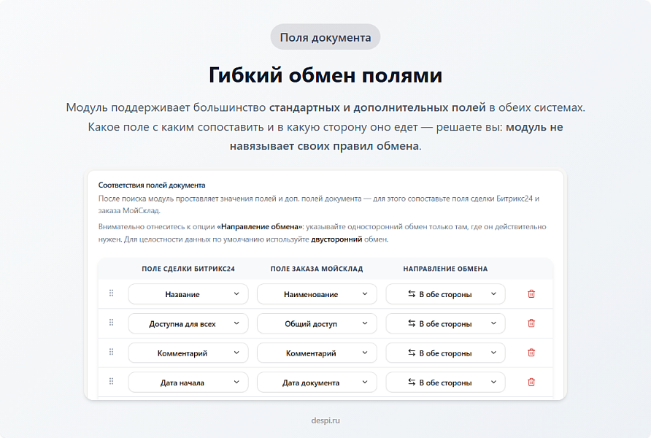
Task: Click column header Поле заказа МойСклад
Action: pos(317,269)
